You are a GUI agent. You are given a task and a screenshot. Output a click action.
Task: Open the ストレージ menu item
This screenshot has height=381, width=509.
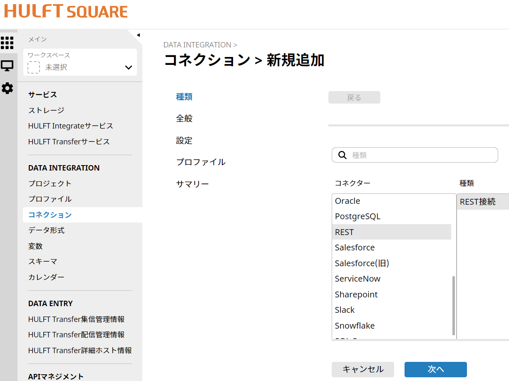pos(46,110)
